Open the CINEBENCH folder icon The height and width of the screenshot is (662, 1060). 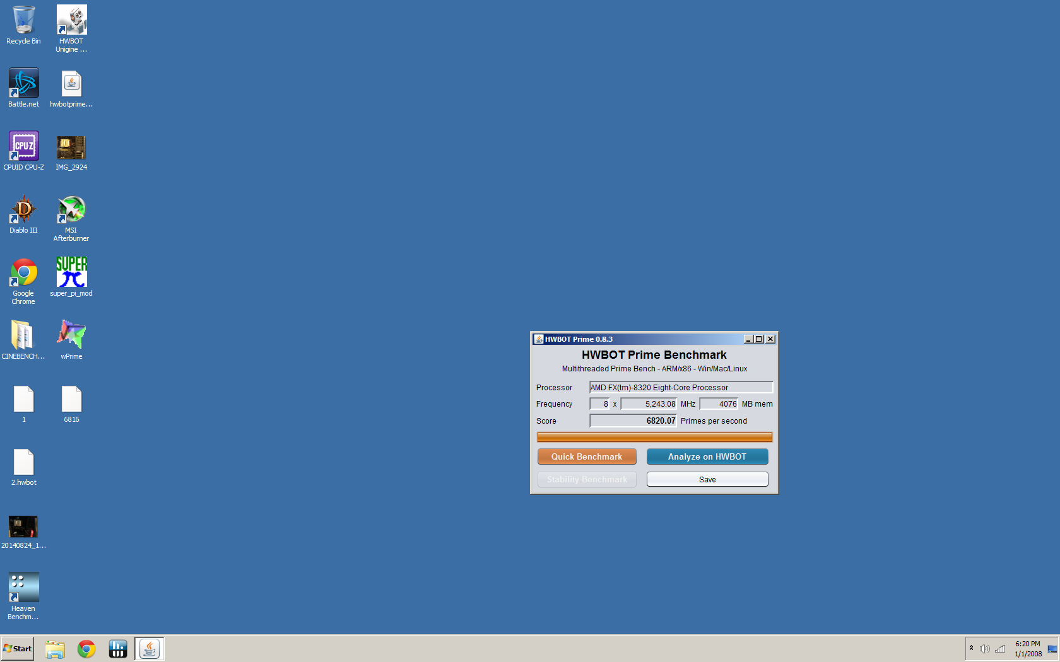pyautogui.click(x=23, y=340)
